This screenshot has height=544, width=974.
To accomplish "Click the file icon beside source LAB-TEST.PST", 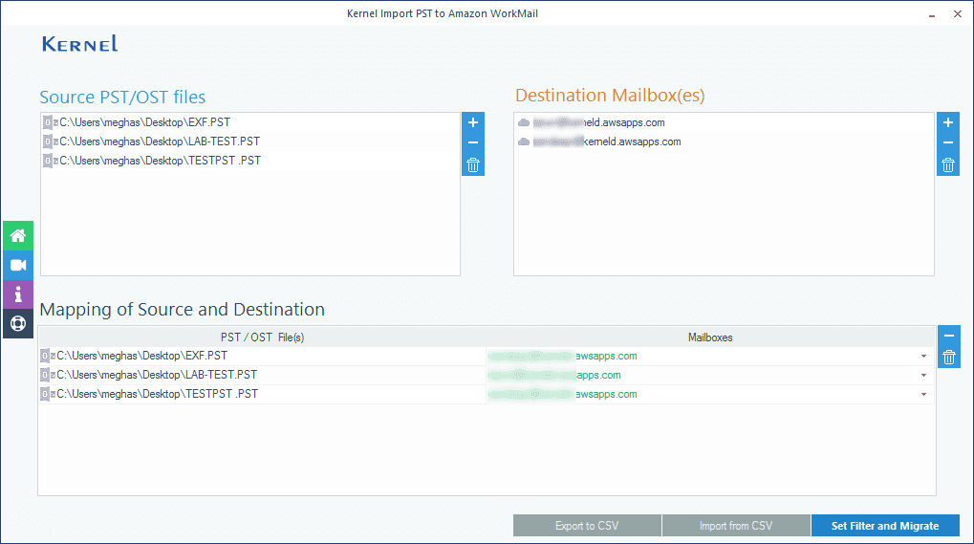I will tap(49, 141).
